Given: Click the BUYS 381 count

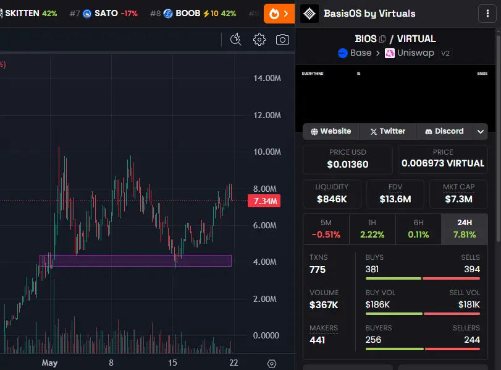Looking at the screenshot, I should (372, 269).
